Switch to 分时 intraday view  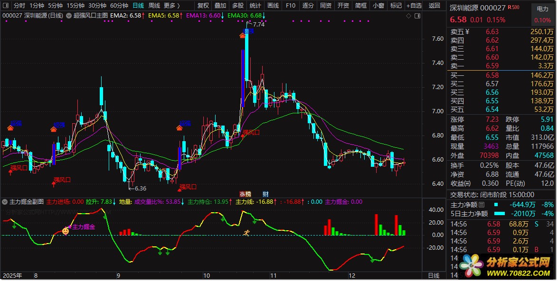point(19,5)
